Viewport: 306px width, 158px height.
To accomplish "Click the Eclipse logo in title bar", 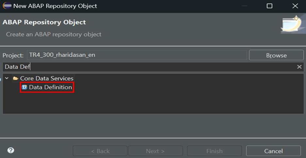I will pyautogui.click(x=7, y=6).
